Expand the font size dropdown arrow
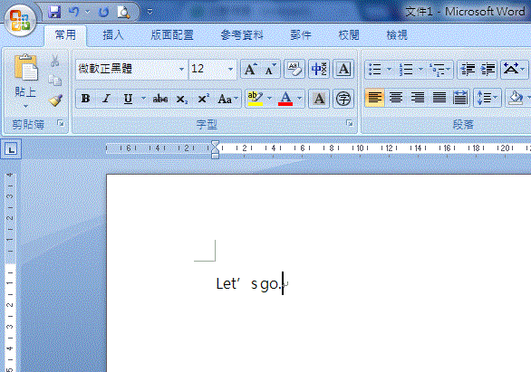 [x=231, y=69]
